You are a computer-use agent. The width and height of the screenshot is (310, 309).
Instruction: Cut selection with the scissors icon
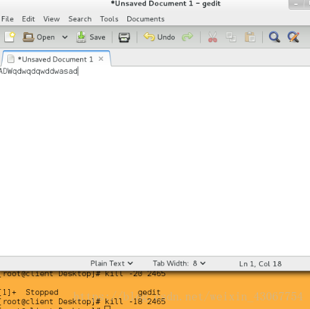(x=212, y=37)
